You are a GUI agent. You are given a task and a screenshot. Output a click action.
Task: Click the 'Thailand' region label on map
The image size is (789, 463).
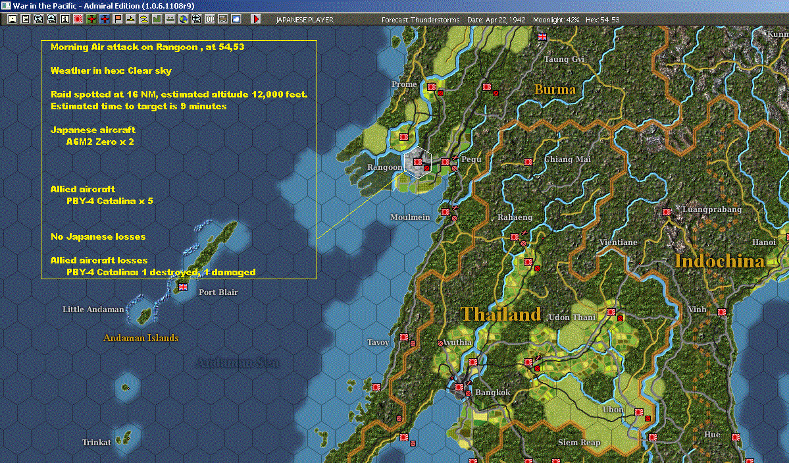point(501,314)
